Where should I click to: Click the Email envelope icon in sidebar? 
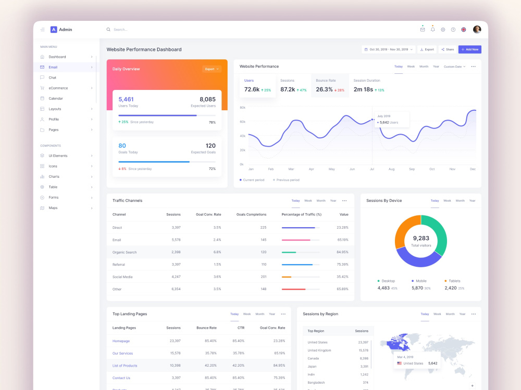coord(42,67)
